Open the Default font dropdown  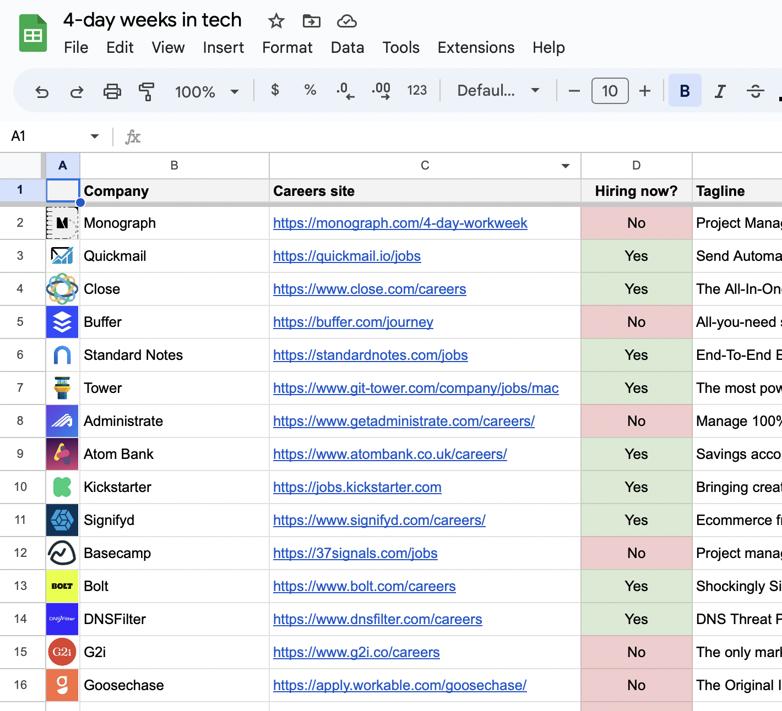point(498,90)
